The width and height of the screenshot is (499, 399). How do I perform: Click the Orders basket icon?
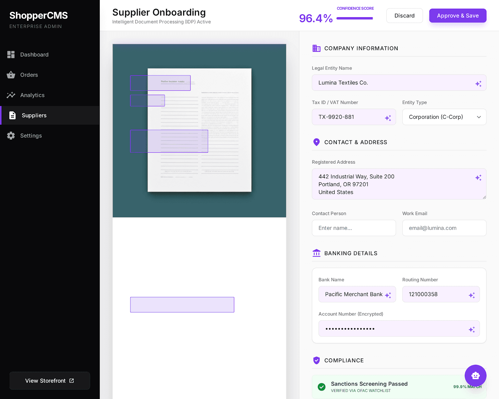[11, 75]
